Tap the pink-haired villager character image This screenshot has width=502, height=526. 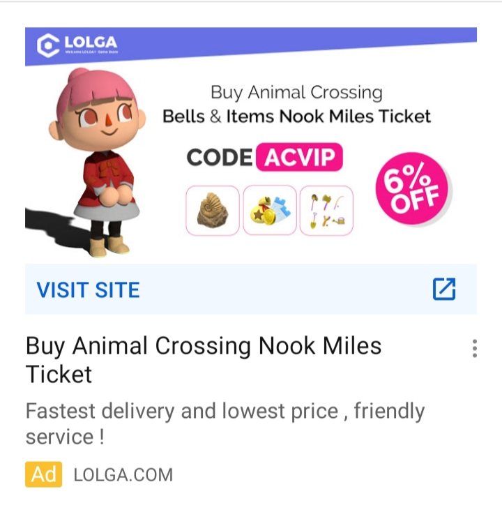pos(95,161)
